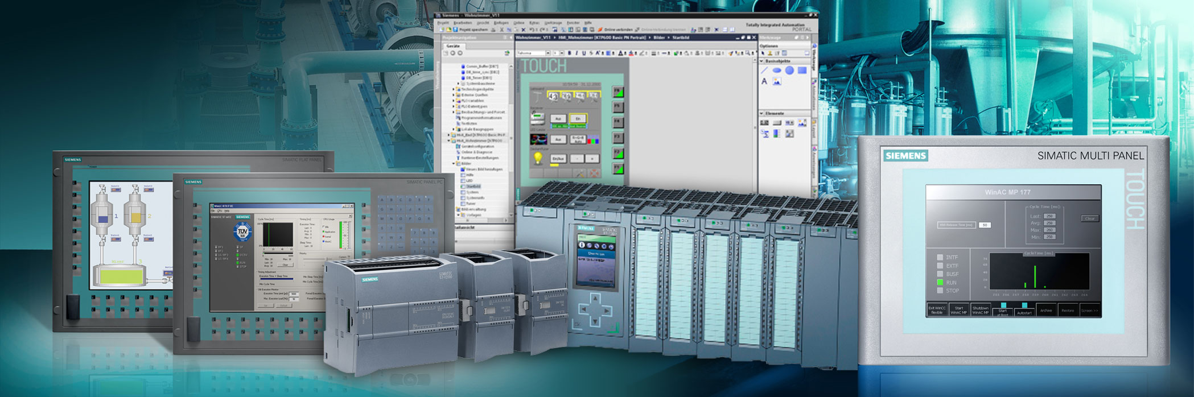Toggle the Start at Boot indicator on Multi Panel
The height and width of the screenshot is (397, 1194).
coord(1003,305)
